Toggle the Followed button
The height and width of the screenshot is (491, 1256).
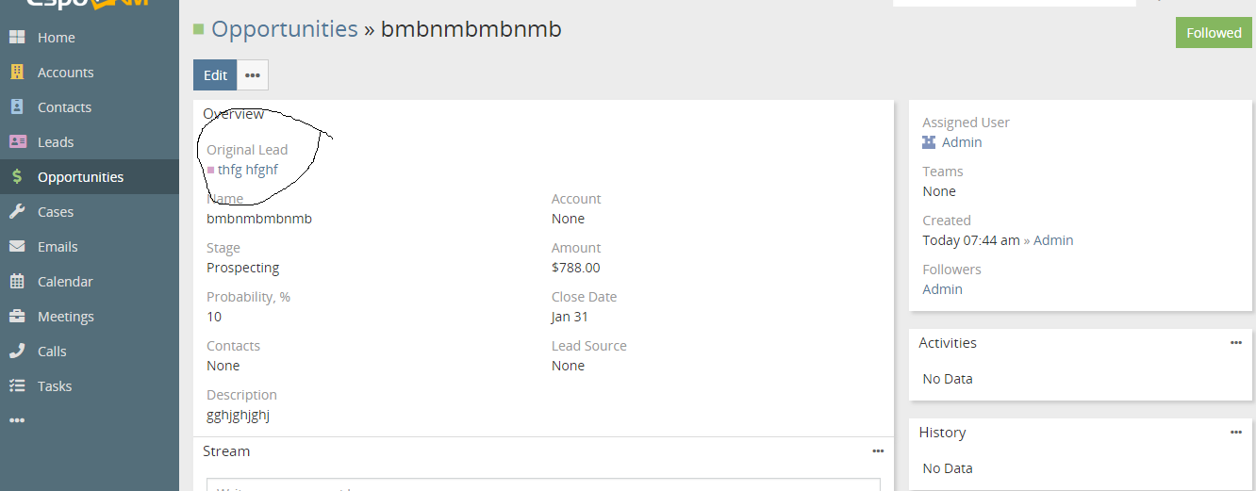pos(1214,33)
